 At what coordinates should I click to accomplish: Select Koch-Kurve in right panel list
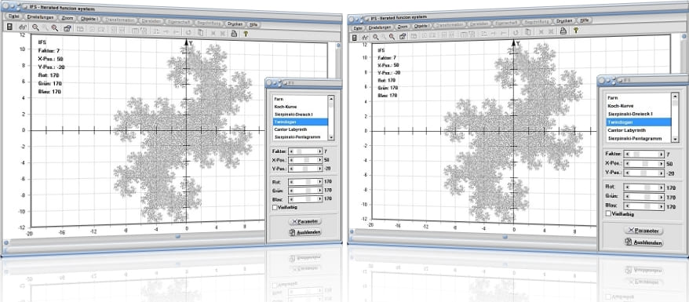639,106
